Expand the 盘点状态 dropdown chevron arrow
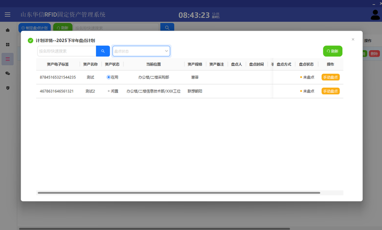382x230 pixels. [166, 51]
